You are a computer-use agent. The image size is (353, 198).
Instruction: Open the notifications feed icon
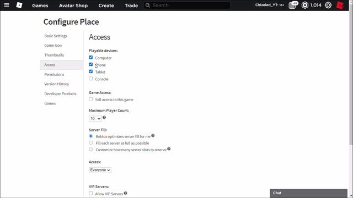(x=293, y=5)
